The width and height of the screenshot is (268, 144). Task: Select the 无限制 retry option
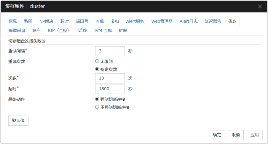coord(97,61)
